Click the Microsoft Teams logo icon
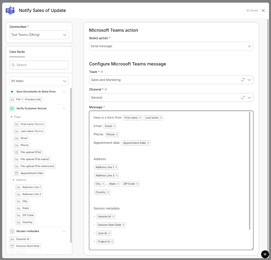Viewport: 271px width, 260px height. coord(10,10)
